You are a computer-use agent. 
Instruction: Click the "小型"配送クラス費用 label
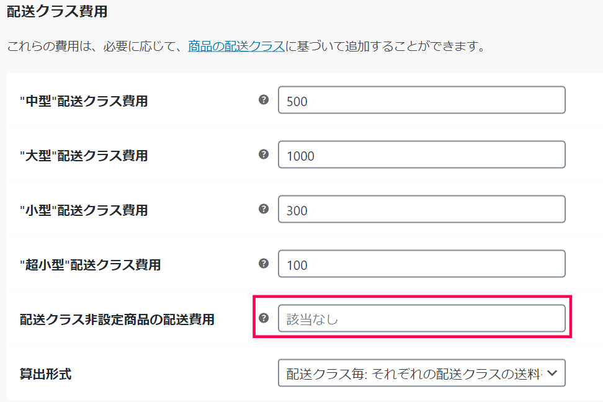coord(84,210)
